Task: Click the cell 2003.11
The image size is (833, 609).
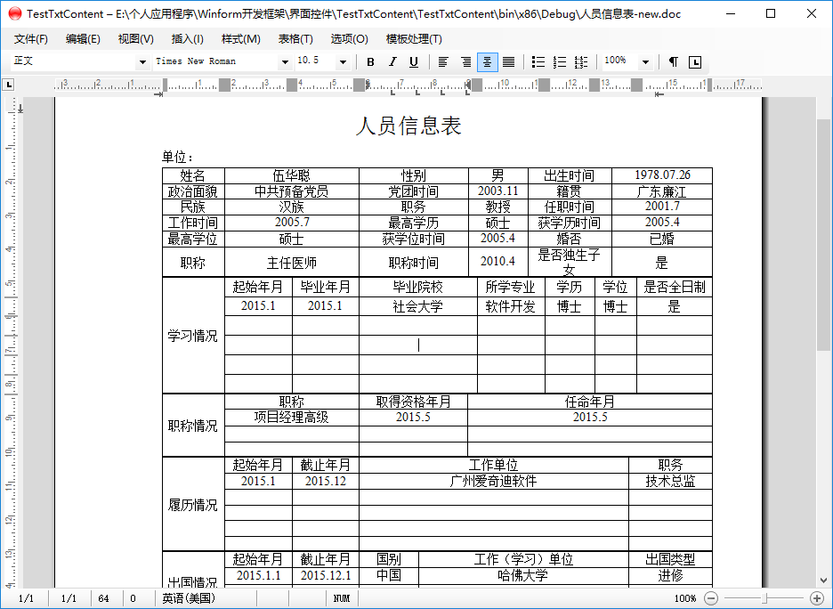Action: point(497,191)
